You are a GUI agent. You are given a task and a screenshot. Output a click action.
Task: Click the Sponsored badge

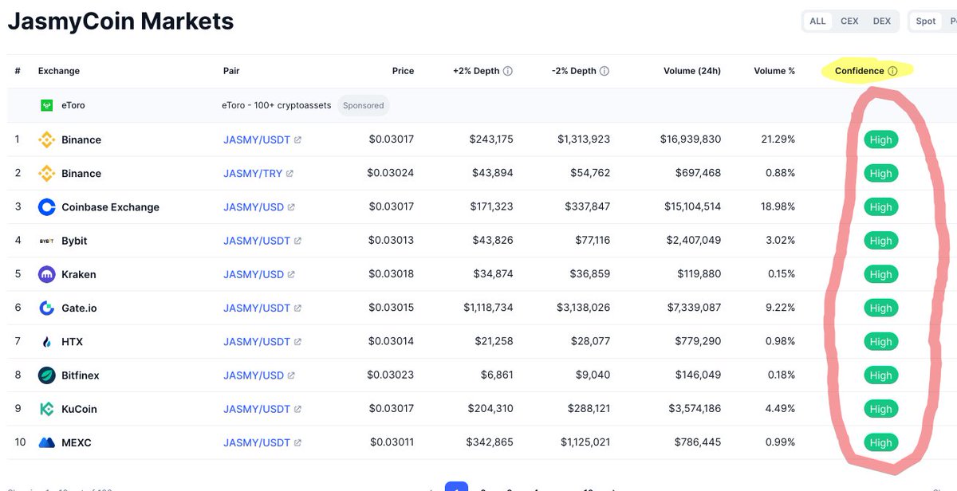pos(363,105)
